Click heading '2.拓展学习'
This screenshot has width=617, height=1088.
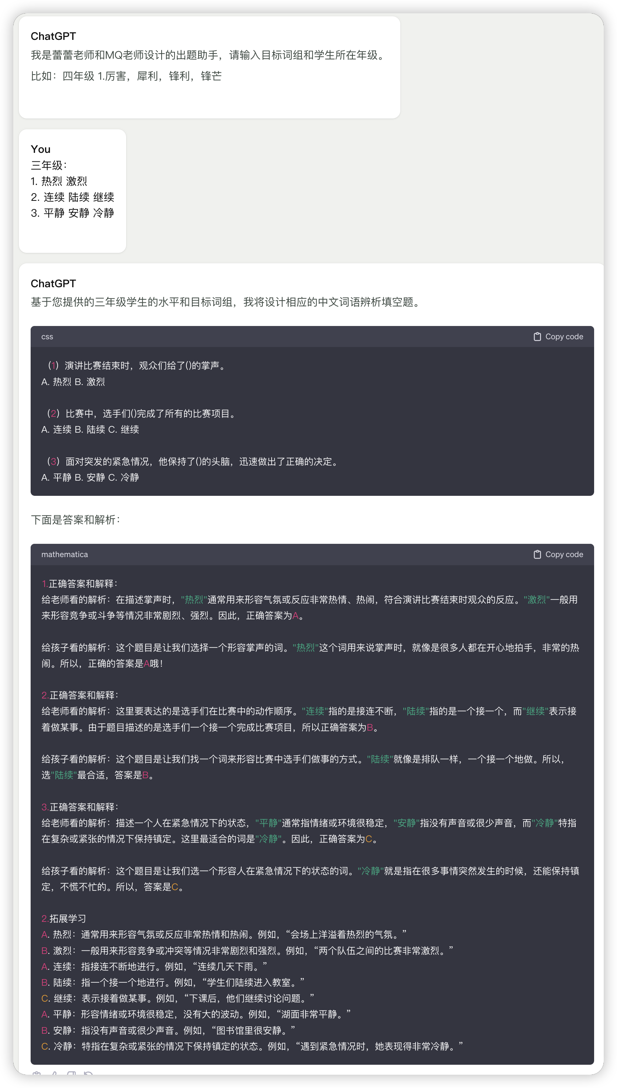(63, 918)
